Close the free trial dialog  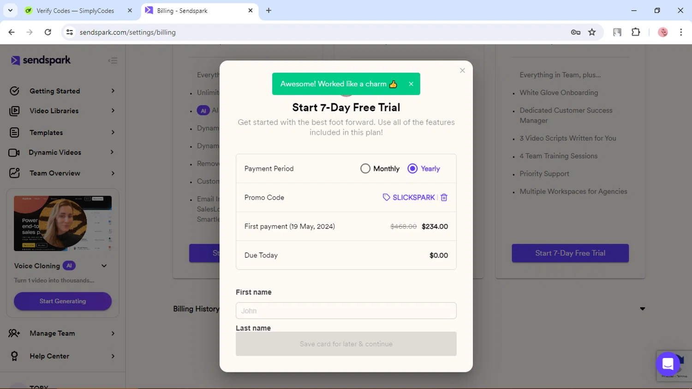point(462,71)
